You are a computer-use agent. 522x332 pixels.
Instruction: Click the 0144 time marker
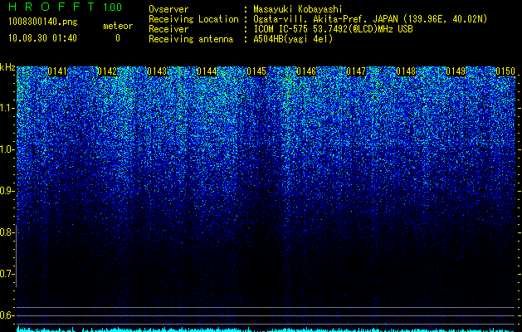(x=207, y=71)
